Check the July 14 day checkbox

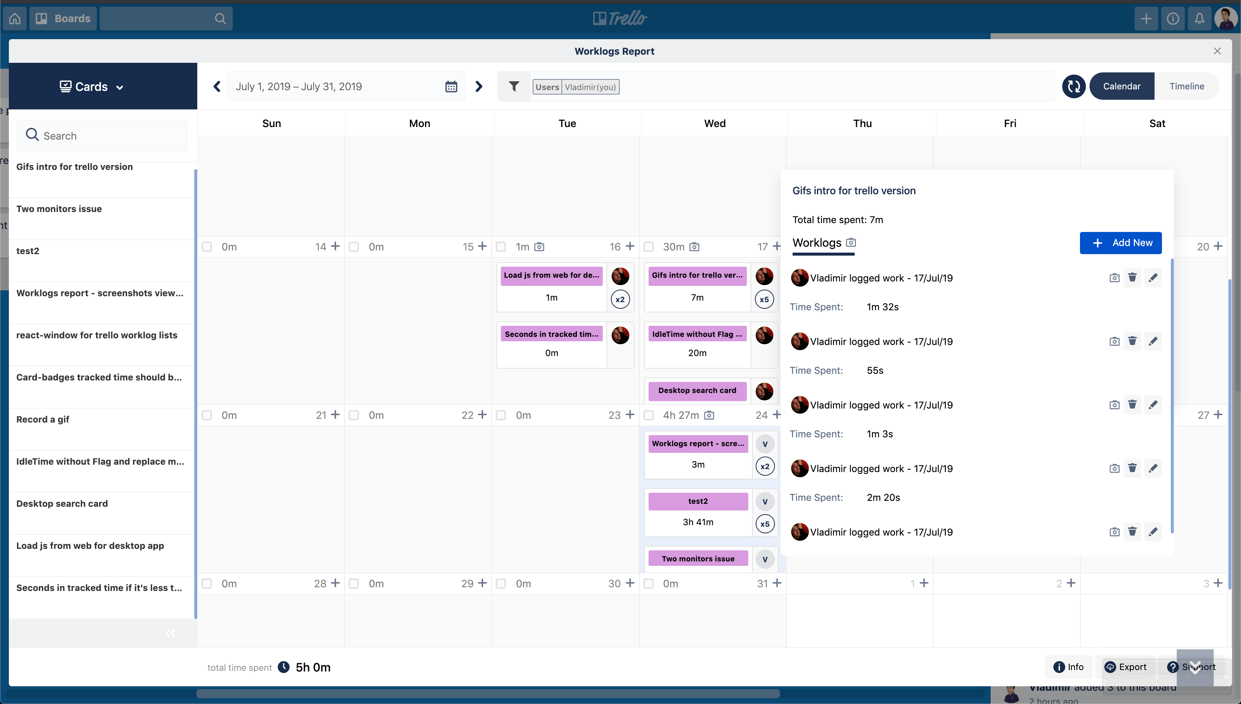click(207, 247)
